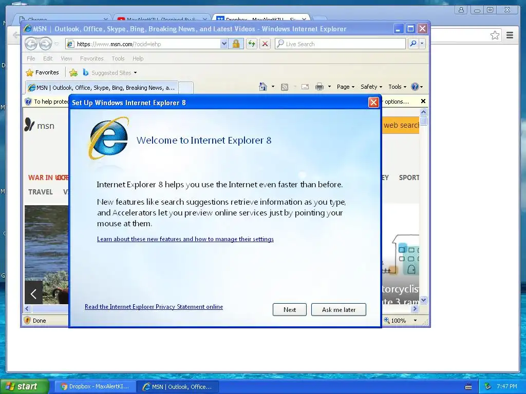
Task: Open the zoom level dropdown arrow
Action: coord(415,320)
